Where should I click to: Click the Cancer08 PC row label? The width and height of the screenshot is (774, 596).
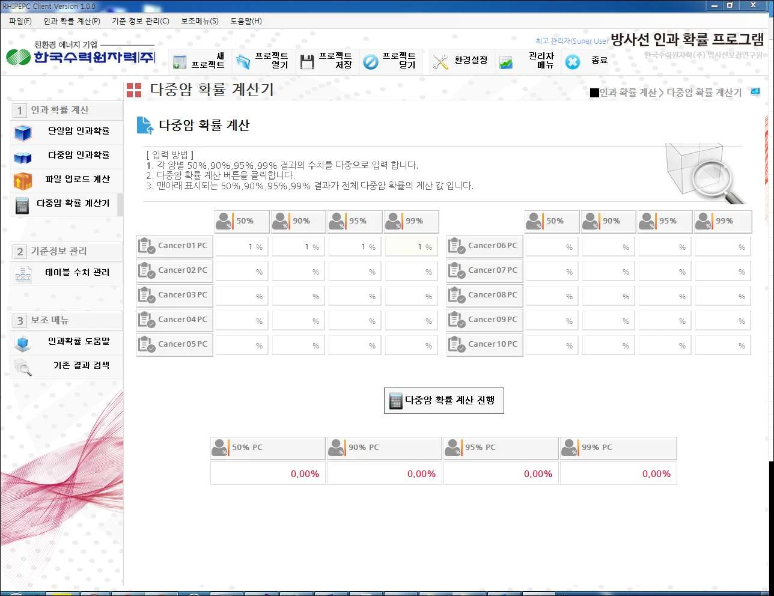pos(485,296)
